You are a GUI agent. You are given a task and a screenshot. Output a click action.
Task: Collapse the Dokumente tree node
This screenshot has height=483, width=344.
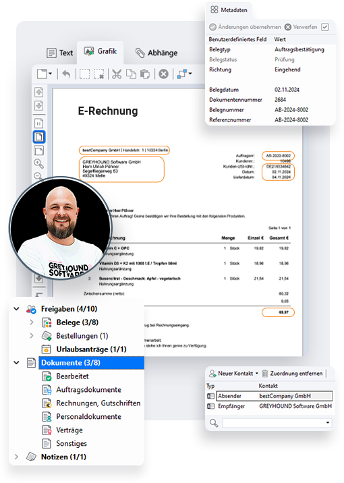[x=16, y=362]
